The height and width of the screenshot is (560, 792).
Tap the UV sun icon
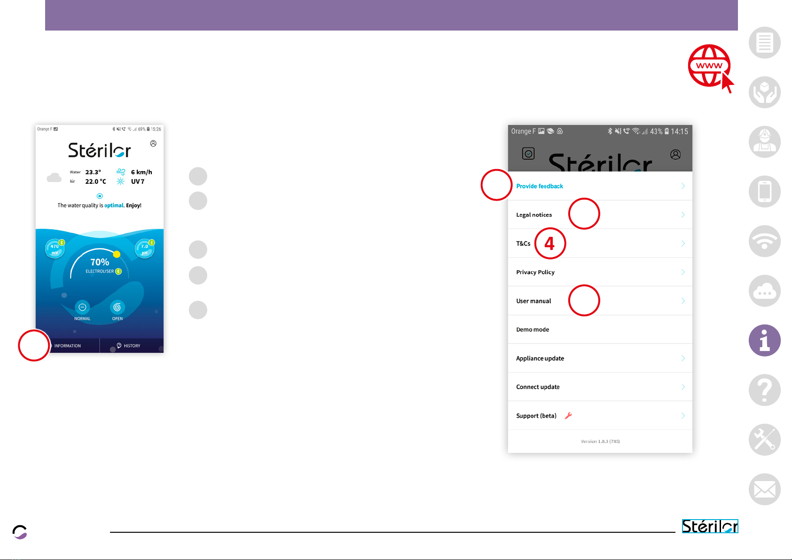click(121, 181)
